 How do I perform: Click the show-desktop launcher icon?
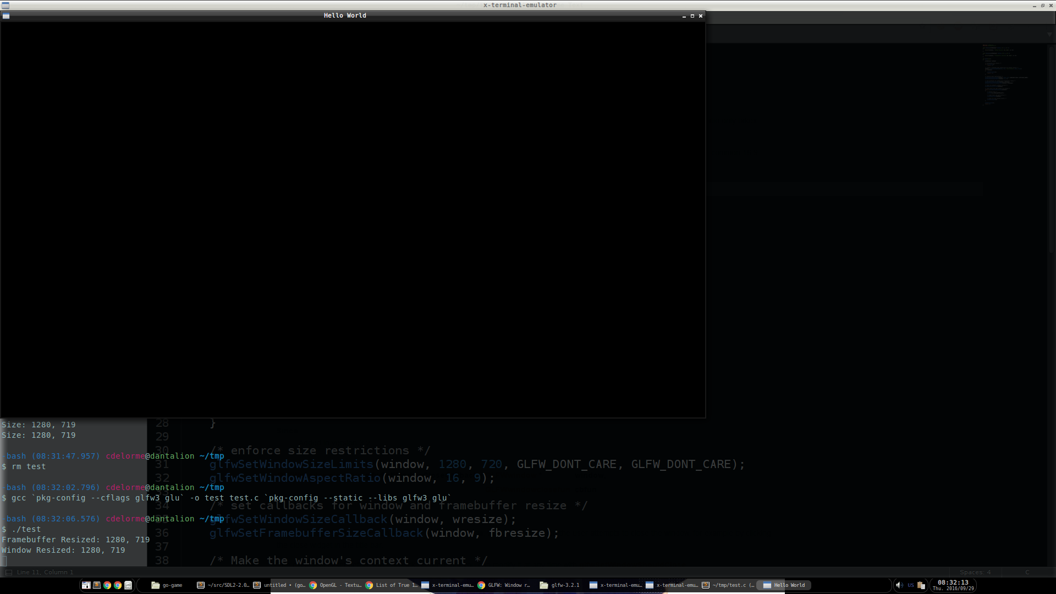86,585
